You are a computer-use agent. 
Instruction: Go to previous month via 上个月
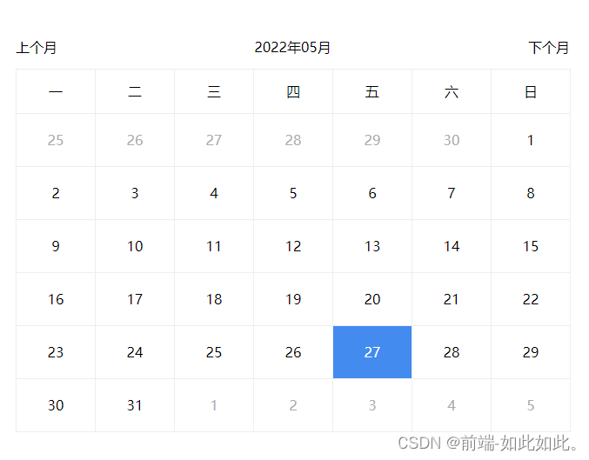(36, 48)
